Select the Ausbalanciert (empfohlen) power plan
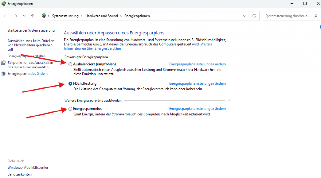The width and height of the screenshot is (321, 178). (70, 64)
